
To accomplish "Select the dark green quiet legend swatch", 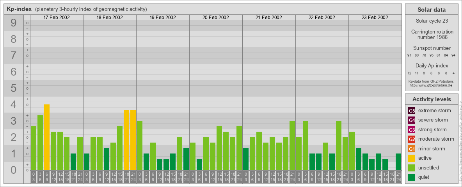I will pyautogui.click(x=412, y=177).
